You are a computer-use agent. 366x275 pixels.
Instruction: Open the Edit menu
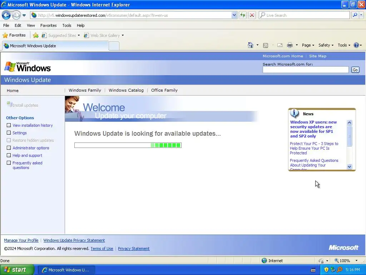(x=18, y=25)
